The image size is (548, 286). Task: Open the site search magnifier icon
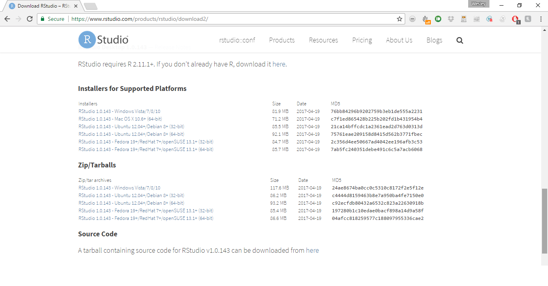(460, 40)
